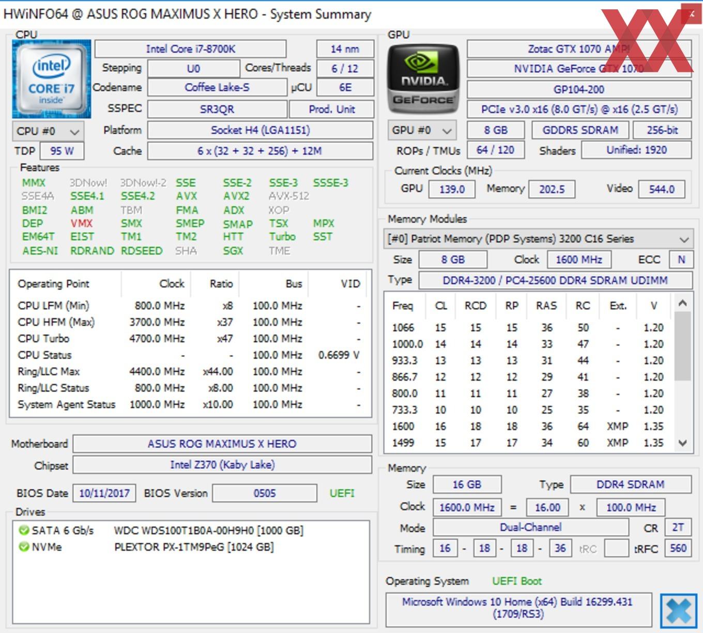Screen dimensions: 703x633
Task: Click the GP104-200 GPU chip field
Action: [x=579, y=89]
